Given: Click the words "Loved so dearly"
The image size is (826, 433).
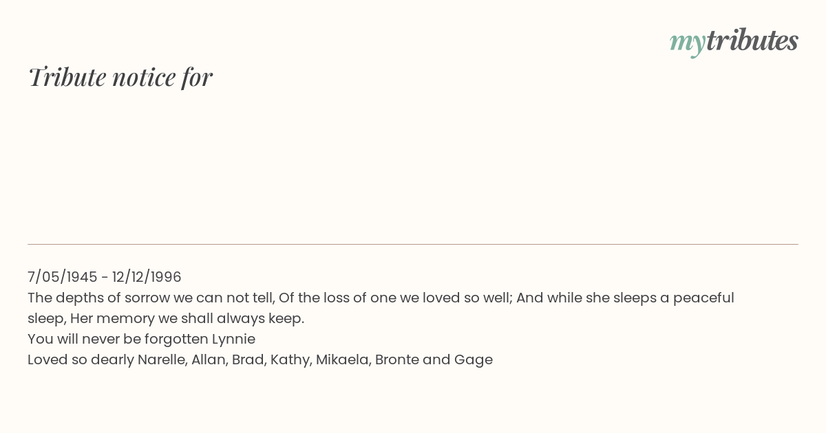Looking at the screenshot, I should pyautogui.click(x=81, y=359).
